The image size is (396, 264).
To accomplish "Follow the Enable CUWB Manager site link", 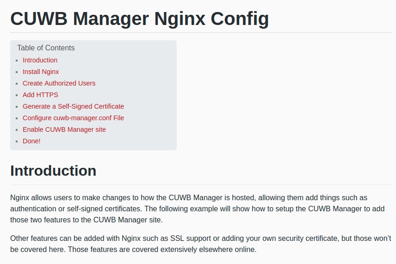I will tap(64, 129).
